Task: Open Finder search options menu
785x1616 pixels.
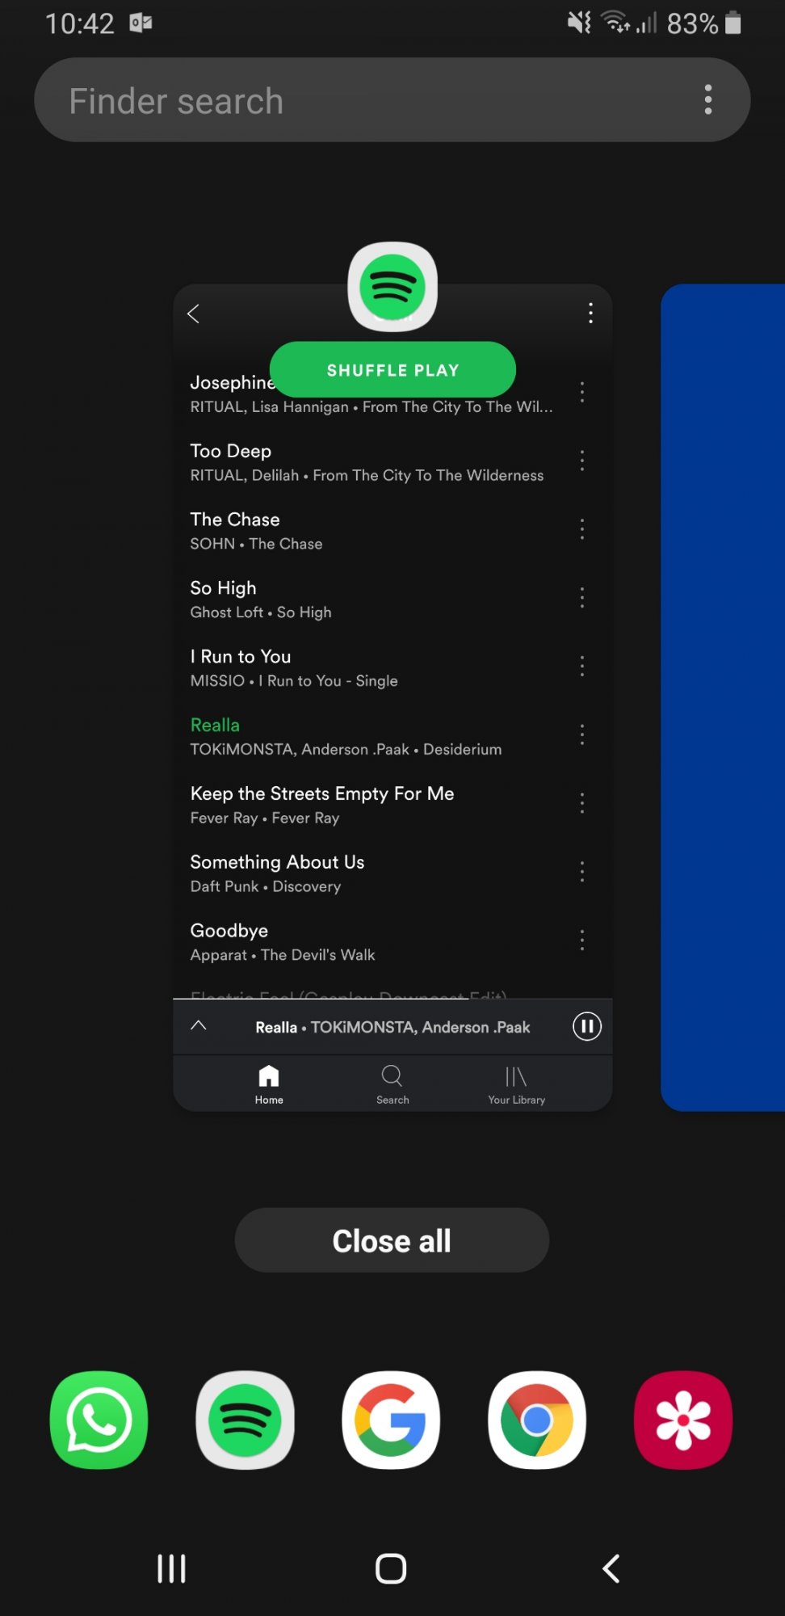Action: 708,99
